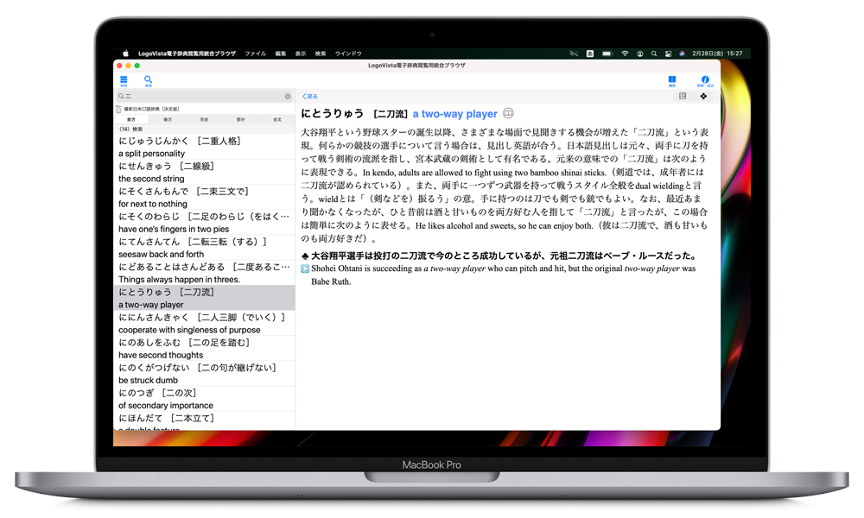Click the blue 検索 search toolbar icon
Viewport: 864px width, 518px height.
click(149, 80)
